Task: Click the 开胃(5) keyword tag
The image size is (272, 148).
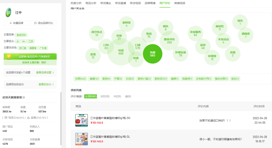Action: (x=118, y=79)
